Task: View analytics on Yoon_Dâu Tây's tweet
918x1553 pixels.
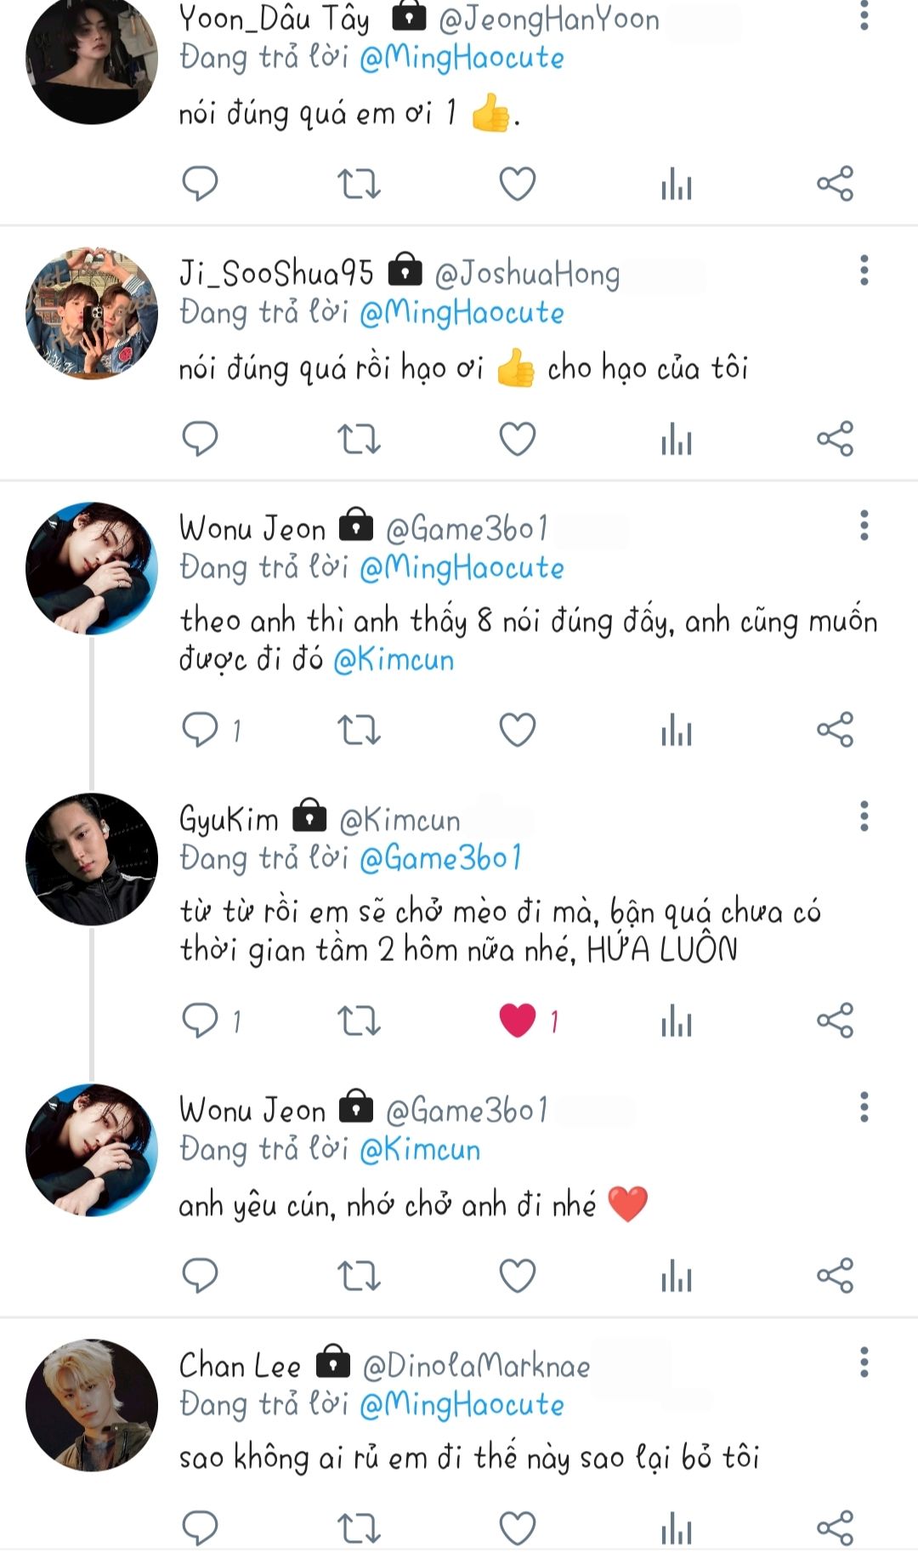Action: 677,184
